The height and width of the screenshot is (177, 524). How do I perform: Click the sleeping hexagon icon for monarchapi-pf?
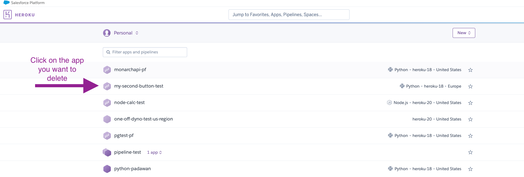tap(107, 70)
